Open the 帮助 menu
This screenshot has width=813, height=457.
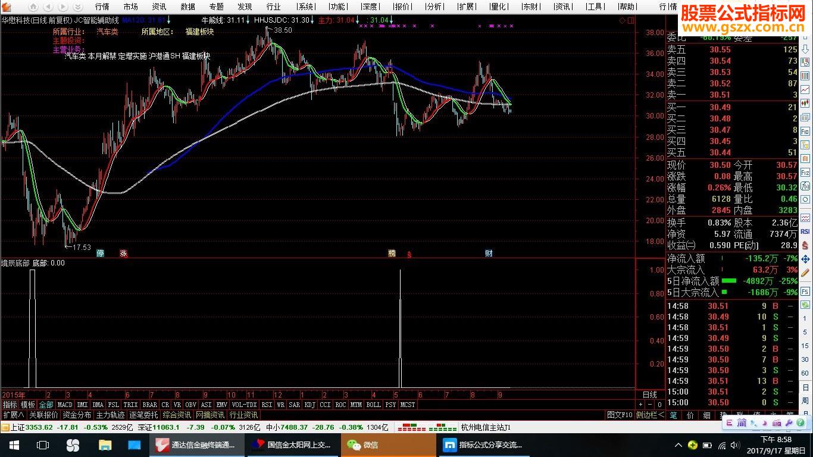click(627, 7)
